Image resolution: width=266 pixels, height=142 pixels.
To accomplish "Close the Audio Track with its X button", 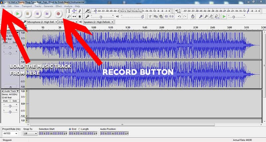I will pyautogui.click(x=2, y=91).
